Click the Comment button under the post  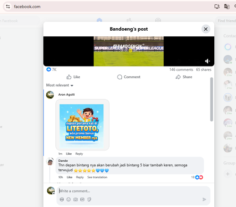coord(129,77)
